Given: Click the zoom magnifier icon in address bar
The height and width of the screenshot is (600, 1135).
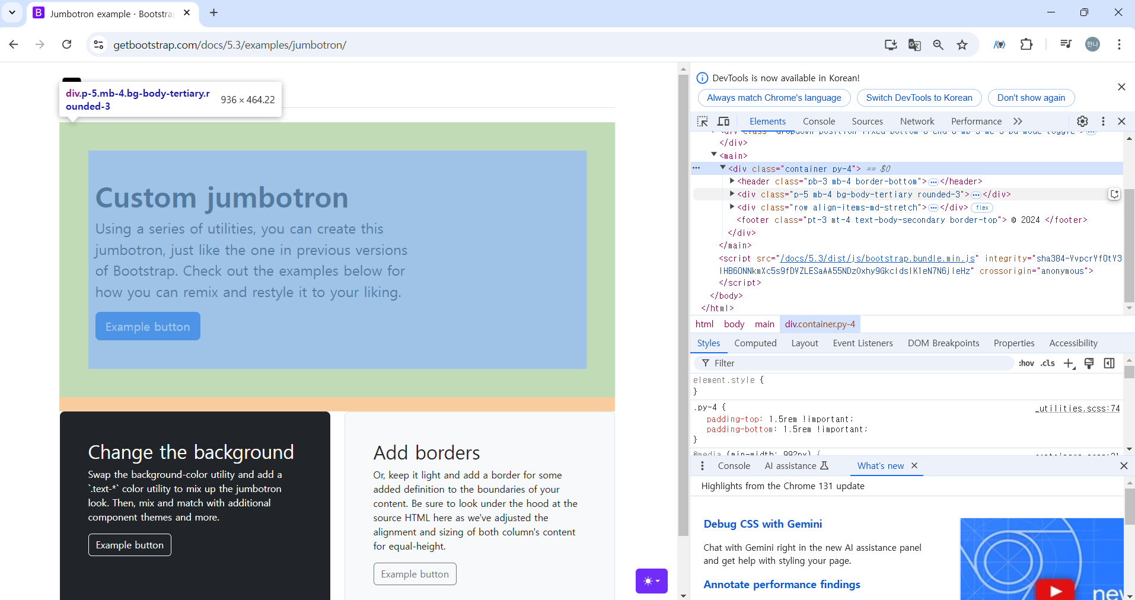Looking at the screenshot, I should (938, 44).
